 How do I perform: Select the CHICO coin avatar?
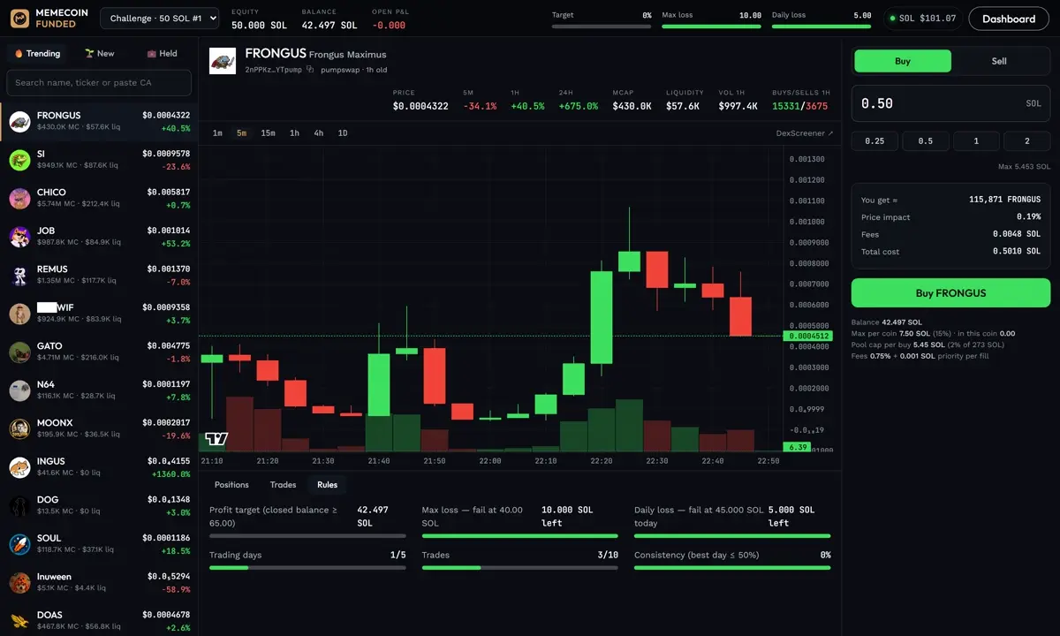tap(19, 199)
